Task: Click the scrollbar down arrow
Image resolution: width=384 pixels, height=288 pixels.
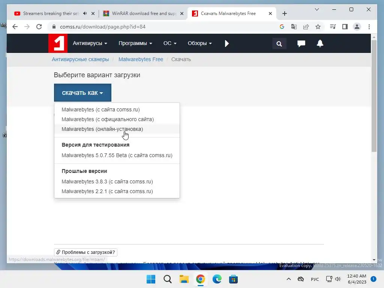Action: (374, 259)
